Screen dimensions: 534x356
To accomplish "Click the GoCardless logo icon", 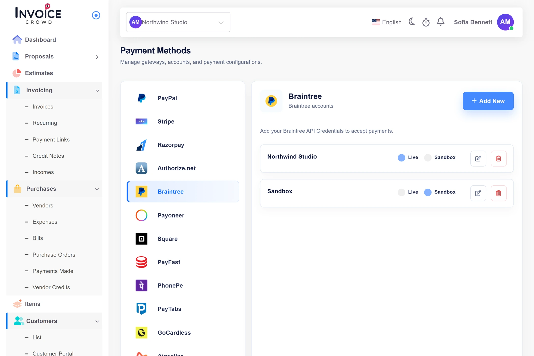I will pos(141,333).
